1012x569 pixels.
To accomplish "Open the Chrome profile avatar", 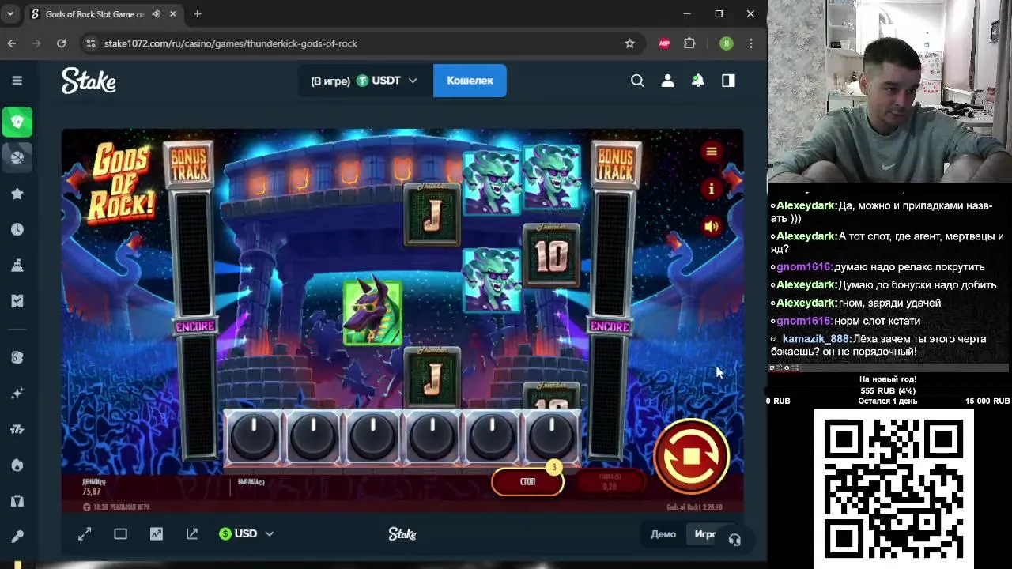I will pos(726,43).
